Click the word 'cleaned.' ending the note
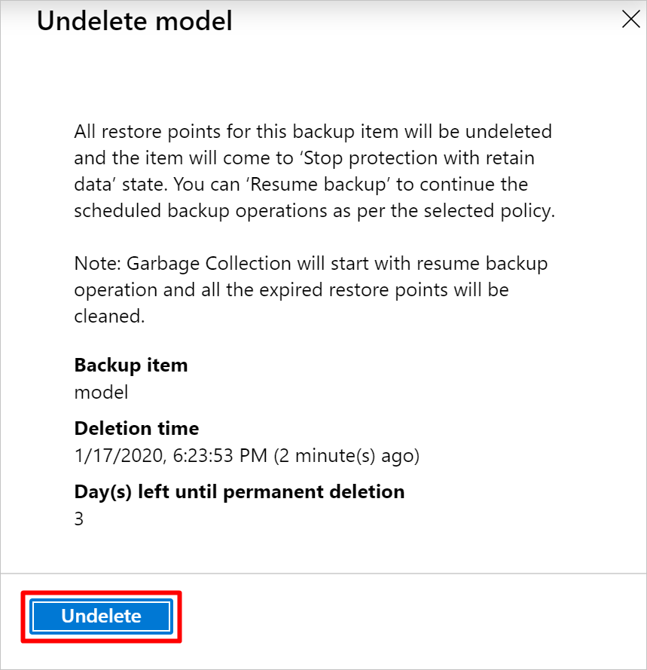Image resolution: width=647 pixels, height=670 pixels. point(109,317)
